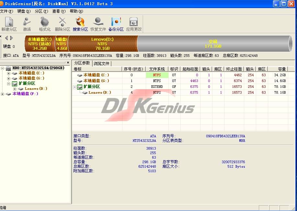The height and width of the screenshot is (211, 297).
Task: Select Lenovo(D:) label in tree
Action: [x=36, y=89]
